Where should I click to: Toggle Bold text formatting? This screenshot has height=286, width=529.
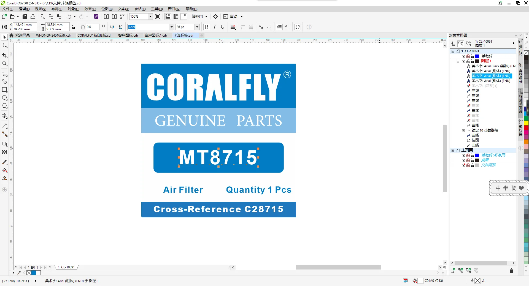point(206,27)
